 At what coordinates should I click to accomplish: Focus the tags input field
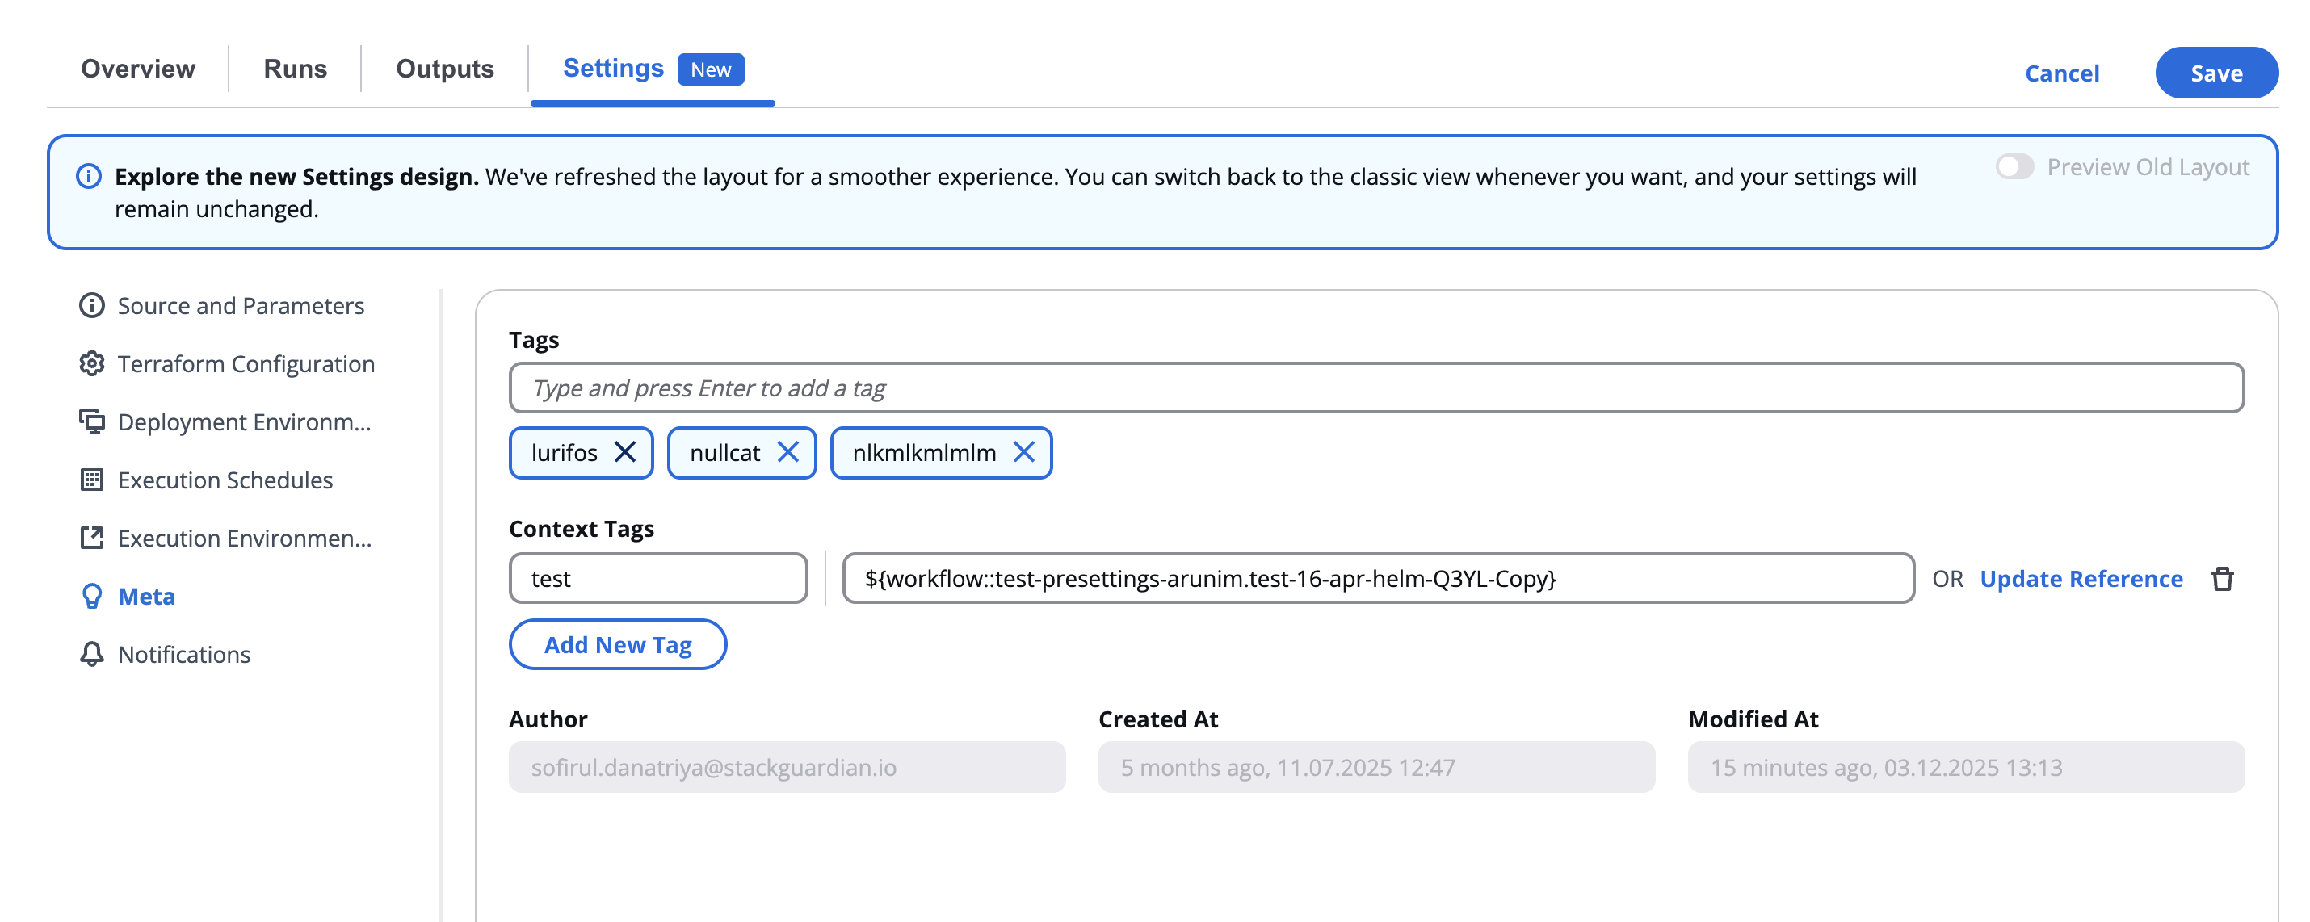pos(1375,388)
